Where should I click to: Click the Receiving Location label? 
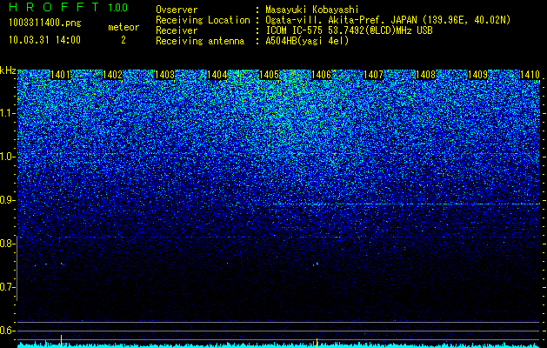(203, 20)
